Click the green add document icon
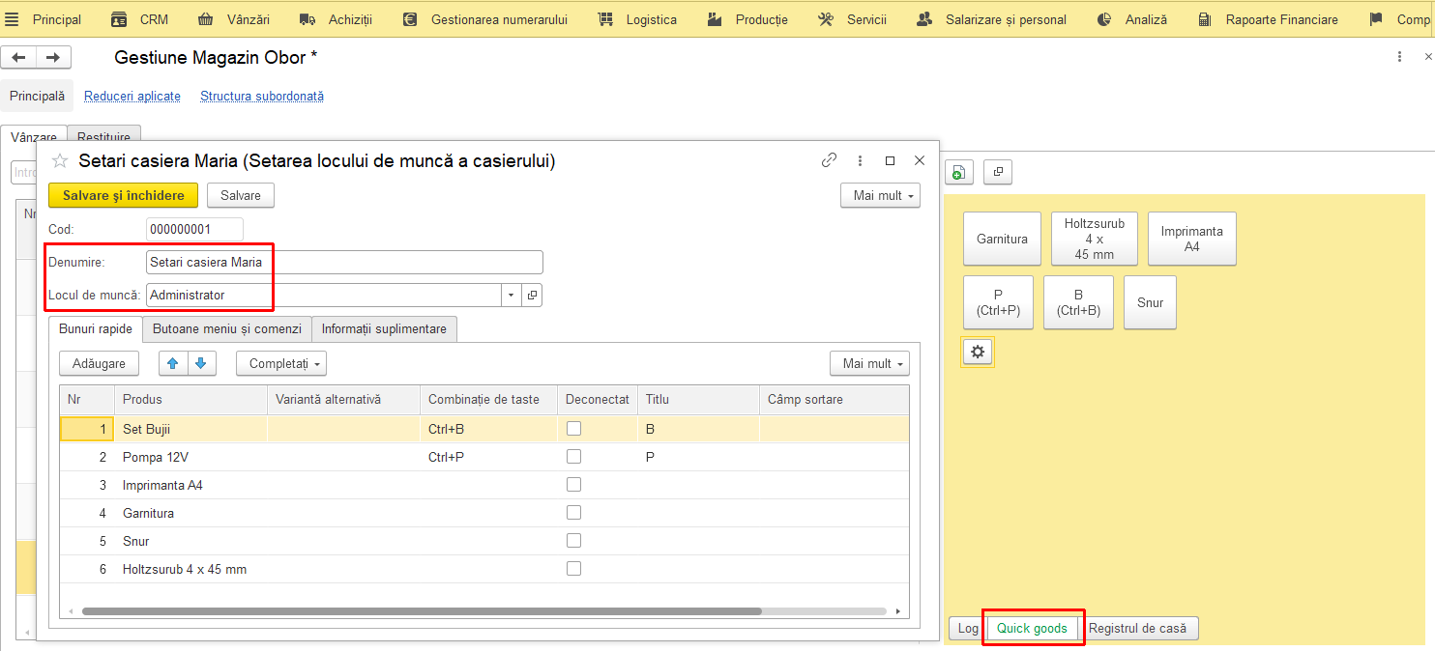 pos(957,172)
